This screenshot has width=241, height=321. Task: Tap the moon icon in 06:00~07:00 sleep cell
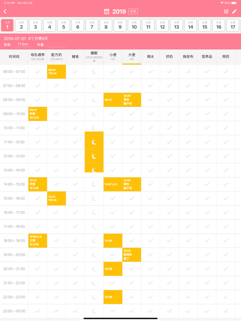click(x=94, y=71)
